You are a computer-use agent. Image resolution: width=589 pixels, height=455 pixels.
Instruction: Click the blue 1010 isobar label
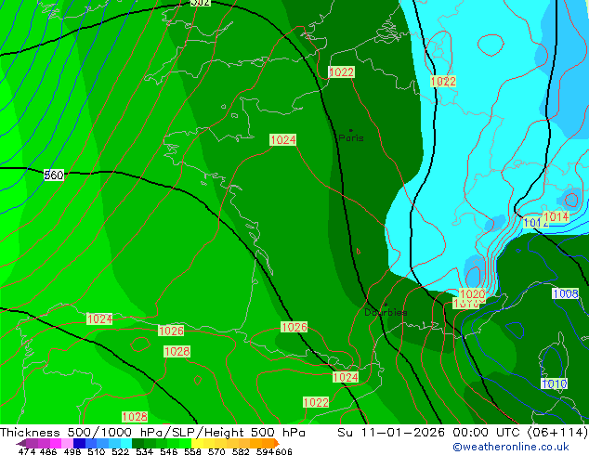coord(554,383)
